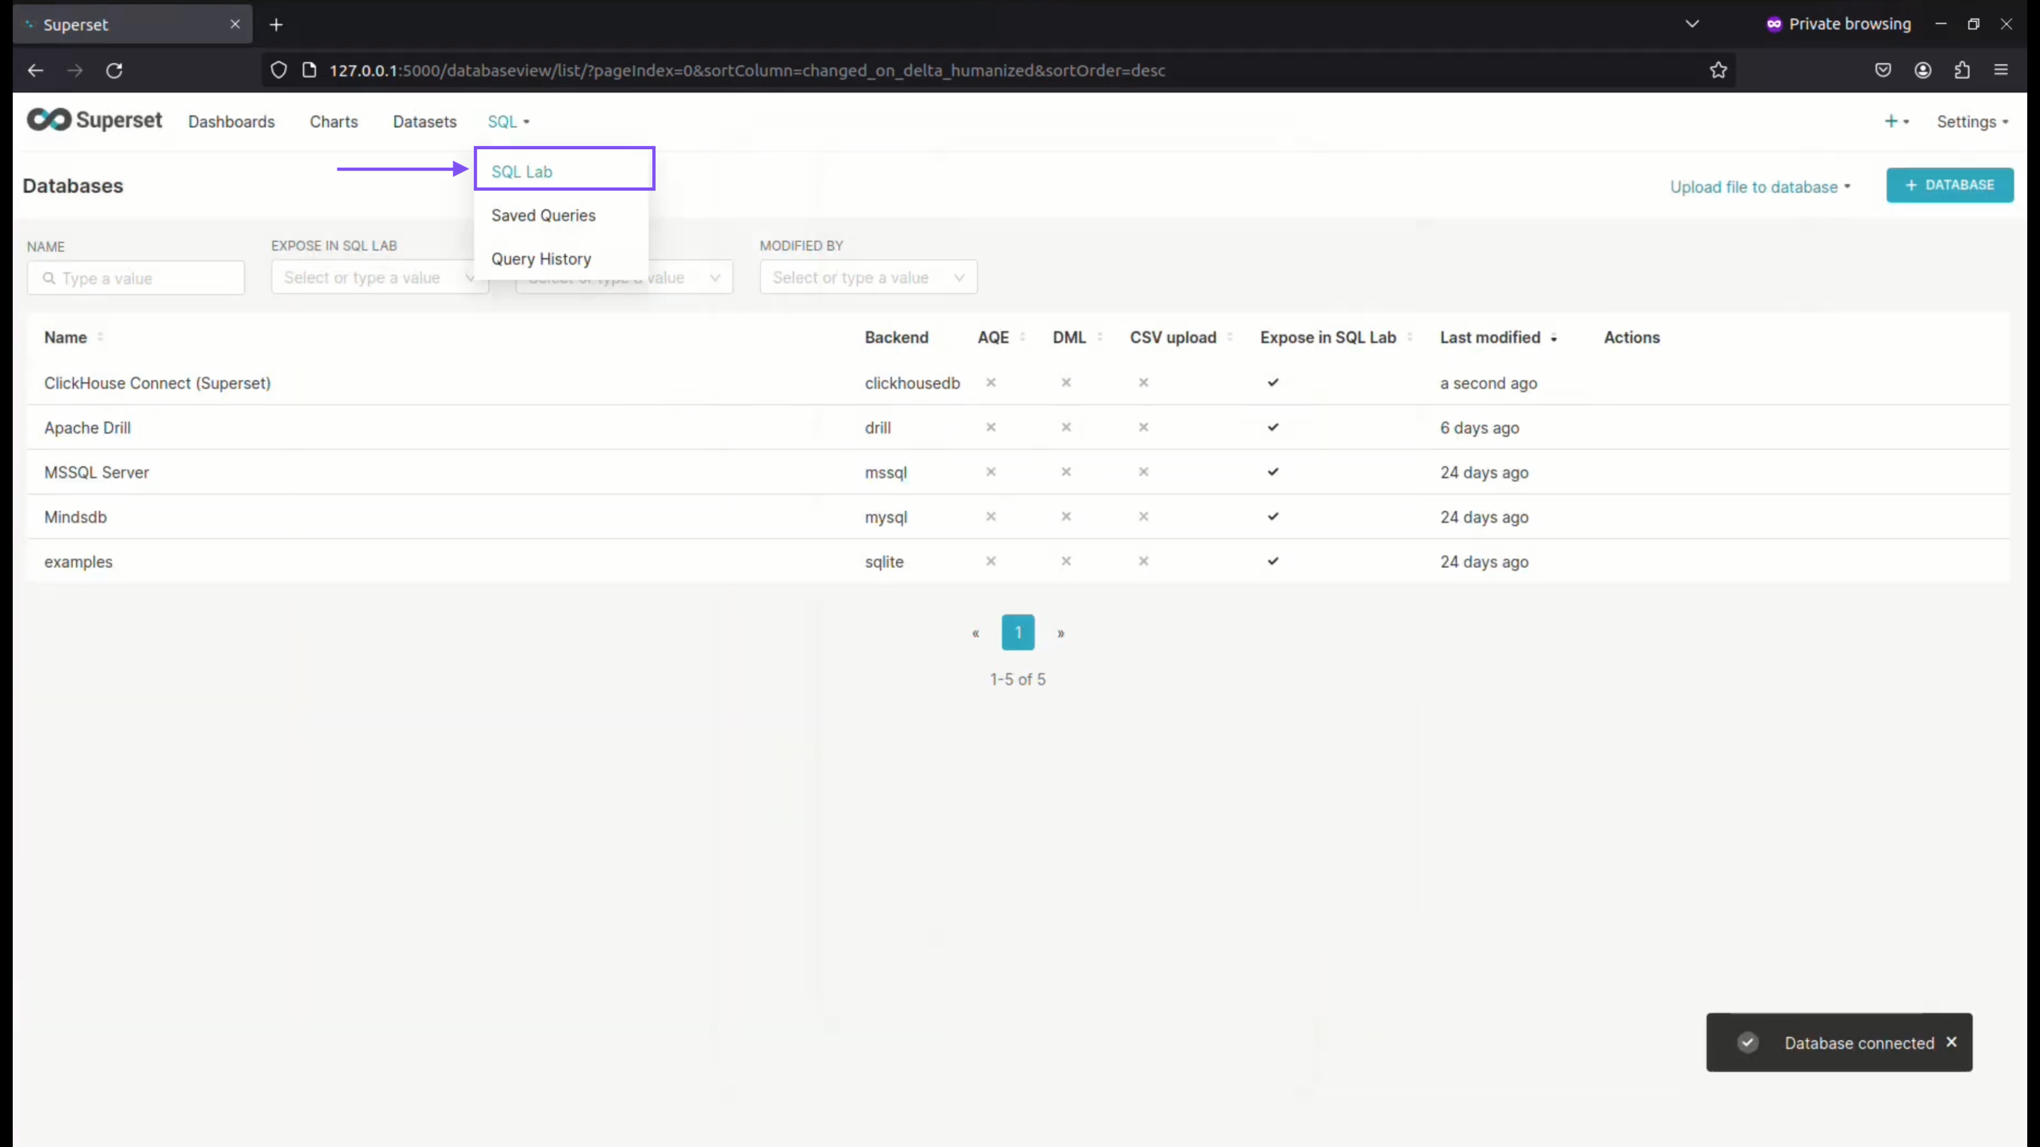This screenshot has height=1147, width=2040.
Task: Open the browser extensions puzzle icon
Action: (1962, 71)
